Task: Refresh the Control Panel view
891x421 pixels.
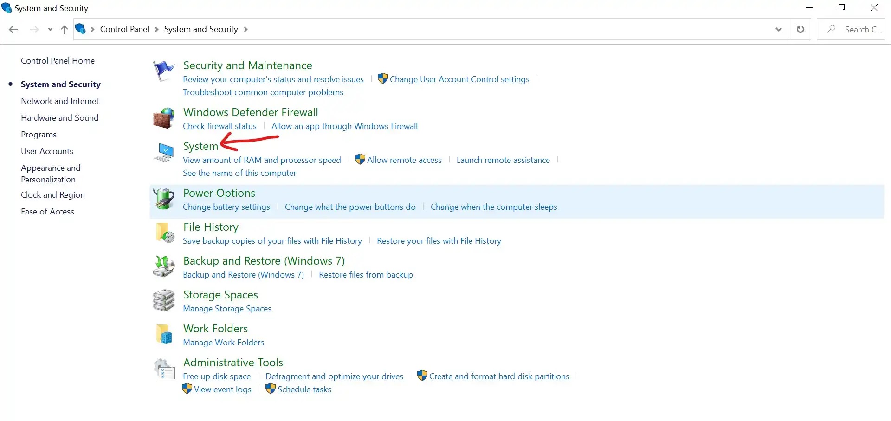Action: click(x=801, y=29)
